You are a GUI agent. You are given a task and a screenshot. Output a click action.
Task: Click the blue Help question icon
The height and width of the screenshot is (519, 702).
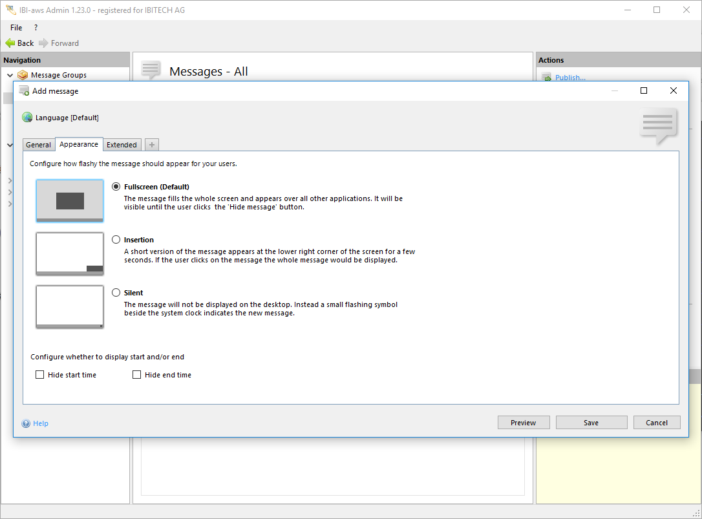click(26, 423)
